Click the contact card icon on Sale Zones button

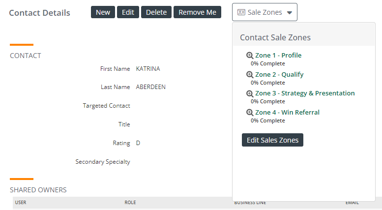[x=241, y=12]
